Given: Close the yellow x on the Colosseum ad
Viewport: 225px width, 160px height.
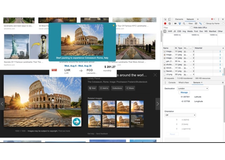Looking at the screenshot, I should coord(114,25).
